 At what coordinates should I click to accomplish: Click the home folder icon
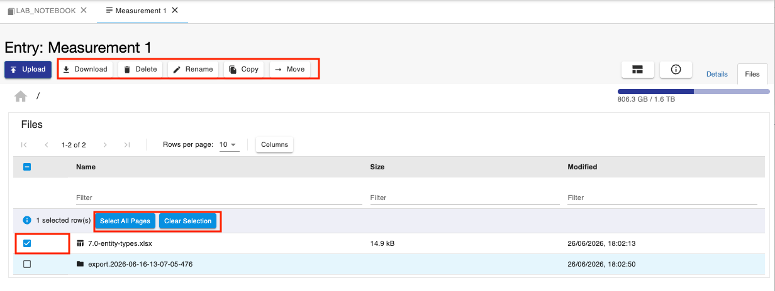[x=21, y=96]
